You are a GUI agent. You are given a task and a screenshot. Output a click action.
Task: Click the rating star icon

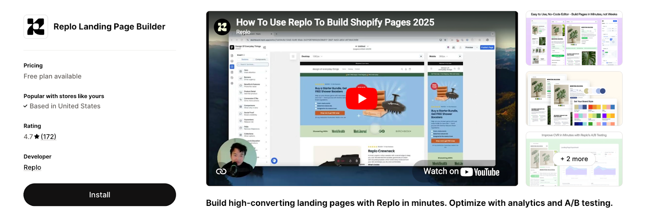37,136
